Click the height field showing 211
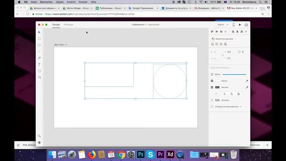The image size is (286, 161). [229, 59]
